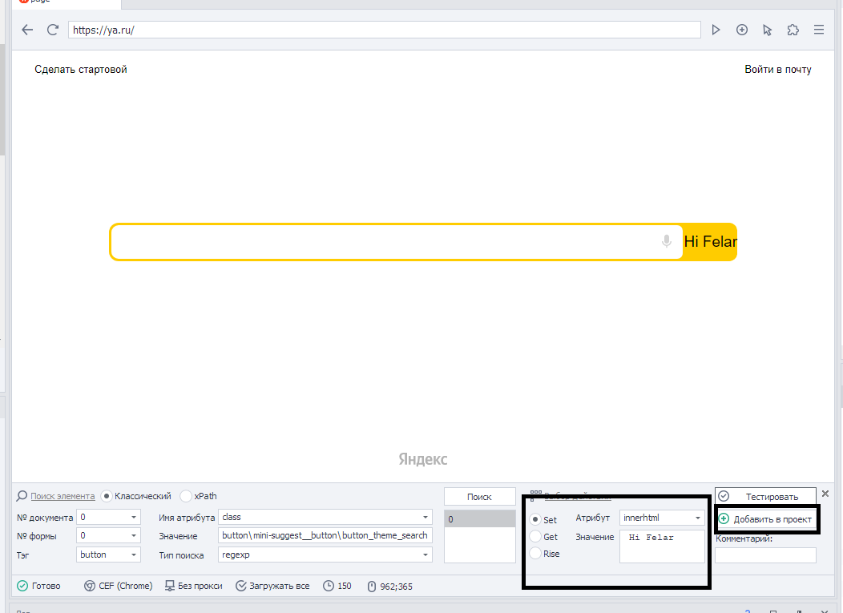Image resolution: width=843 pixels, height=613 pixels.
Task: Select result item 0 in search results list
Action: [479, 519]
